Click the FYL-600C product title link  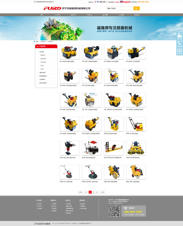[134, 86]
